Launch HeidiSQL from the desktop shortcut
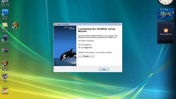This screenshot has width=176, height=99. tap(5, 90)
